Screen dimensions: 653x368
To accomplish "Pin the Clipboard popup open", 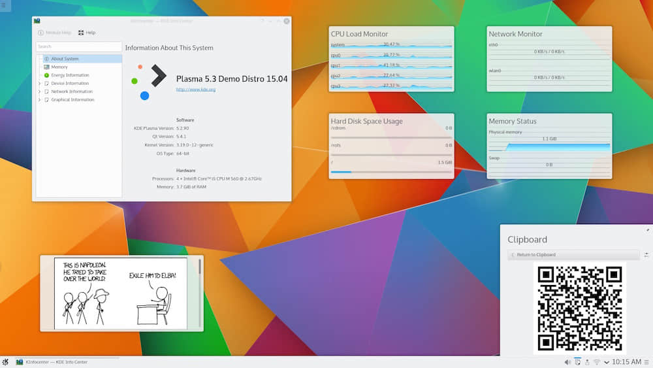I will pos(648,229).
